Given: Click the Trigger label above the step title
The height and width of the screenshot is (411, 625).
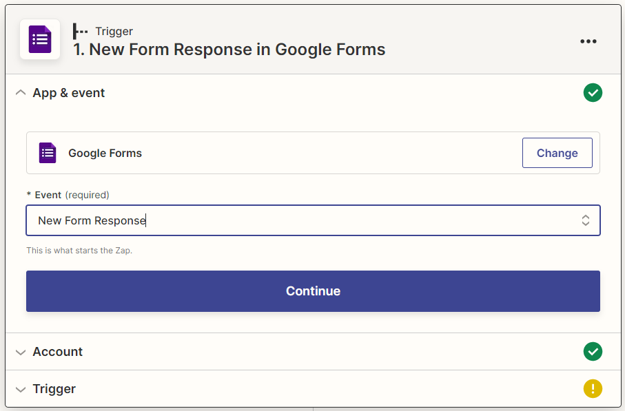Looking at the screenshot, I should pos(114,31).
